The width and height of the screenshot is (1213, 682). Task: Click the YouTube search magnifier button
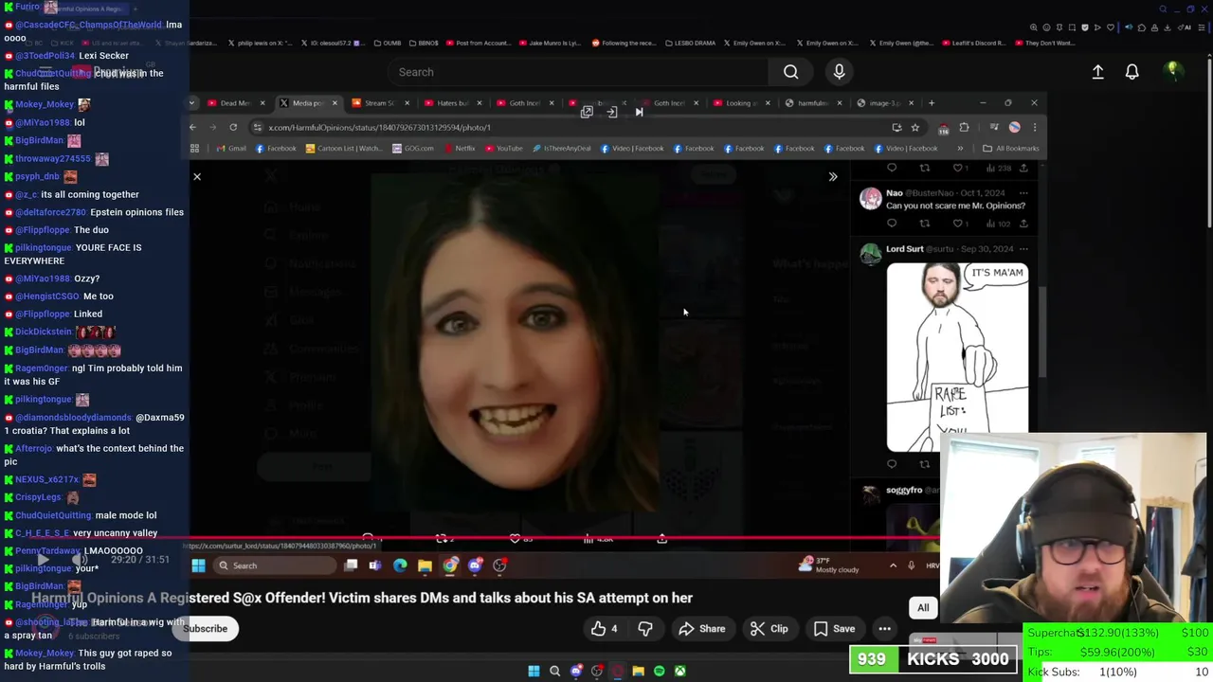click(x=790, y=72)
